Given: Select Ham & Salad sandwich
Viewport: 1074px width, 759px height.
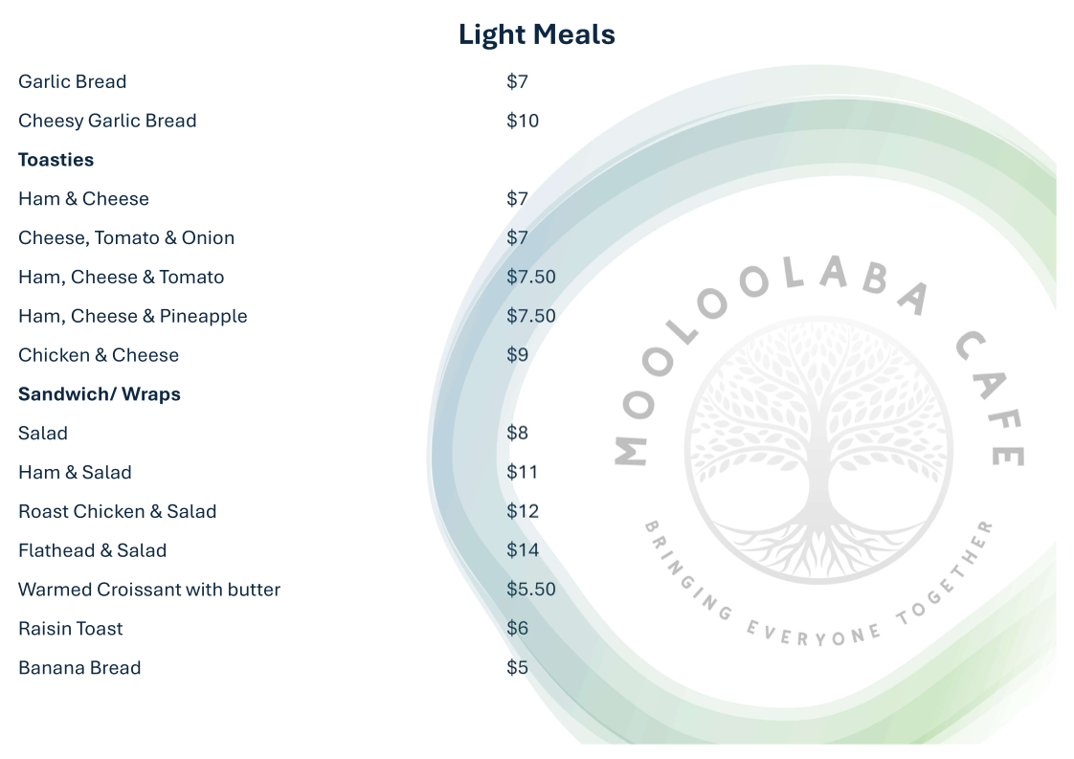Looking at the screenshot, I should 75,473.
